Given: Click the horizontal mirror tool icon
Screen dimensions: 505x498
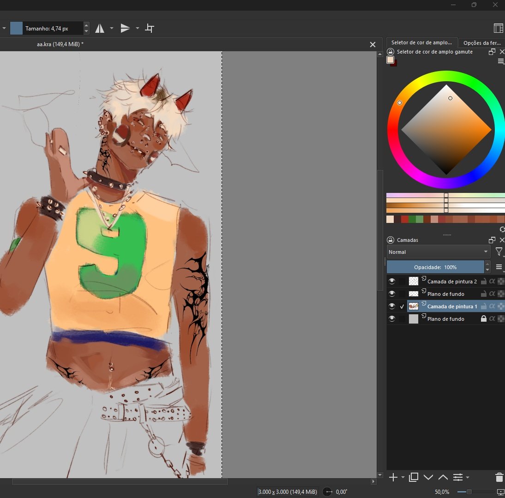Looking at the screenshot, I should tap(100, 28).
